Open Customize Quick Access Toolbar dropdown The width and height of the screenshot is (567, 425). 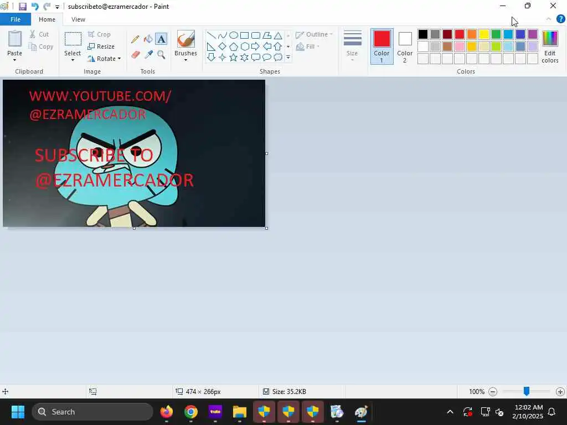[57, 7]
